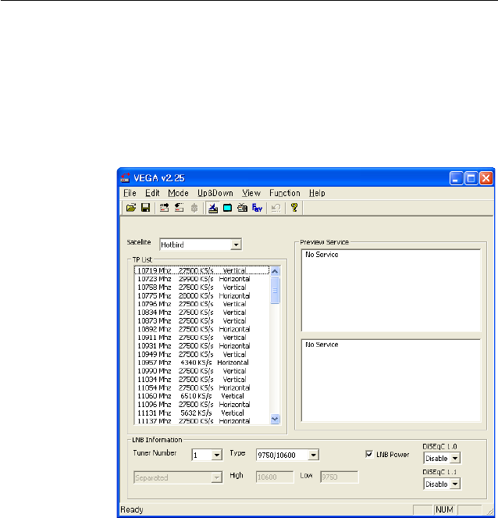Click the TP List scroll down arrow

(275, 419)
